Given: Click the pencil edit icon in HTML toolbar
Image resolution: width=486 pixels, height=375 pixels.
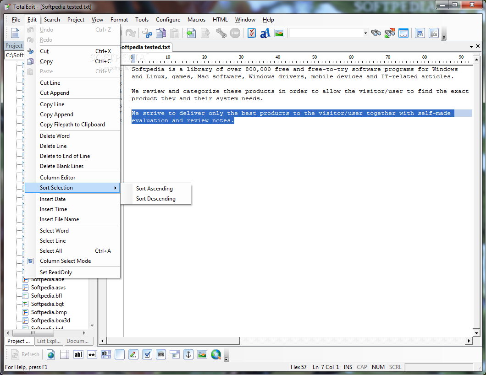Looking at the screenshot, I should pos(133,354).
